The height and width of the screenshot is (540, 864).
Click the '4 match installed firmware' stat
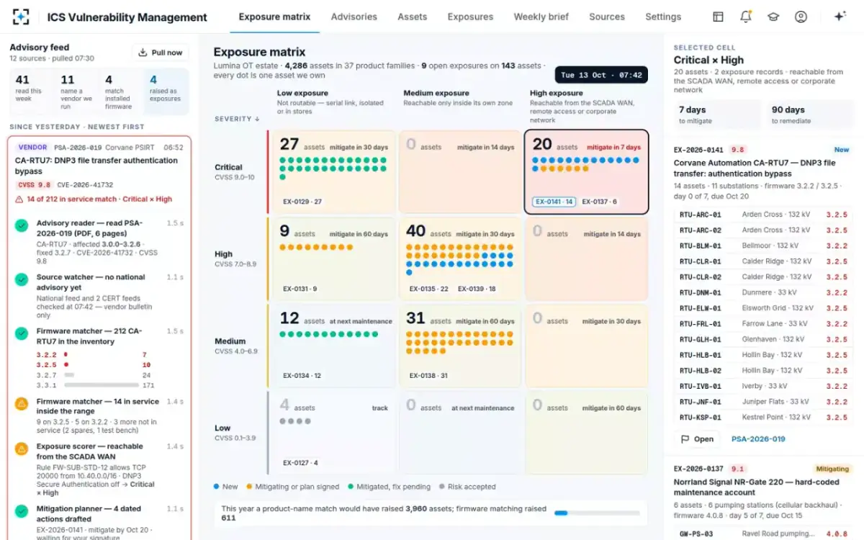[x=120, y=91]
